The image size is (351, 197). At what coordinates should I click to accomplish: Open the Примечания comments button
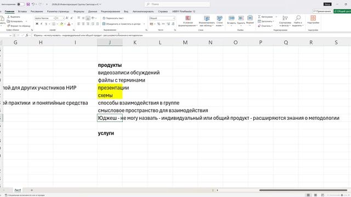(x=322, y=11)
